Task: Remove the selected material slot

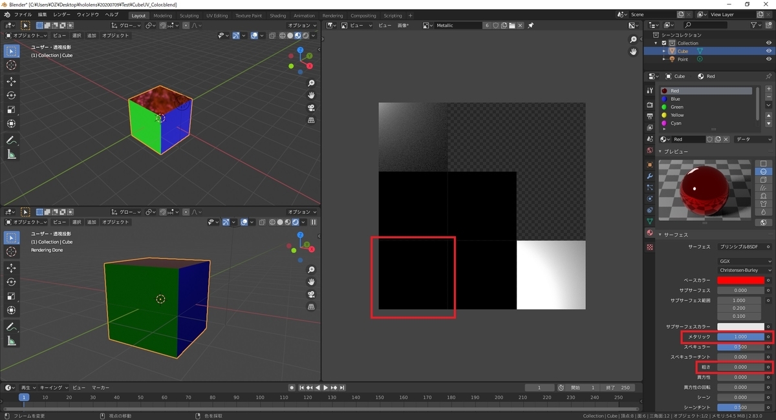Action: click(x=768, y=98)
